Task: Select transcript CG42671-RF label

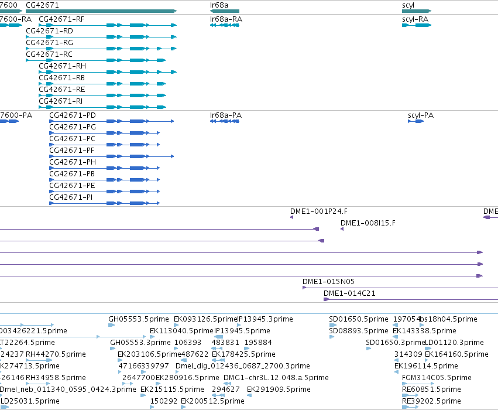Action: (x=61, y=19)
